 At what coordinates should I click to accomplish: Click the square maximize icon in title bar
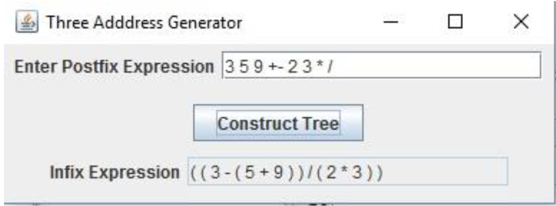tap(456, 22)
